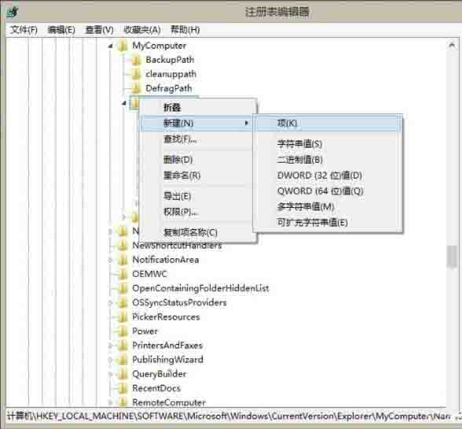Create a new QWORD (64 位)值(Q)
462x429 pixels.
click(328, 191)
